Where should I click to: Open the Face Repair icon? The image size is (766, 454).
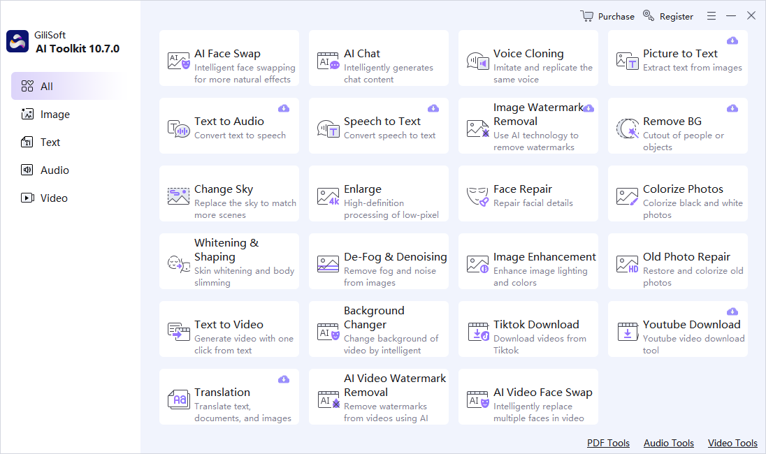pos(477,196)
